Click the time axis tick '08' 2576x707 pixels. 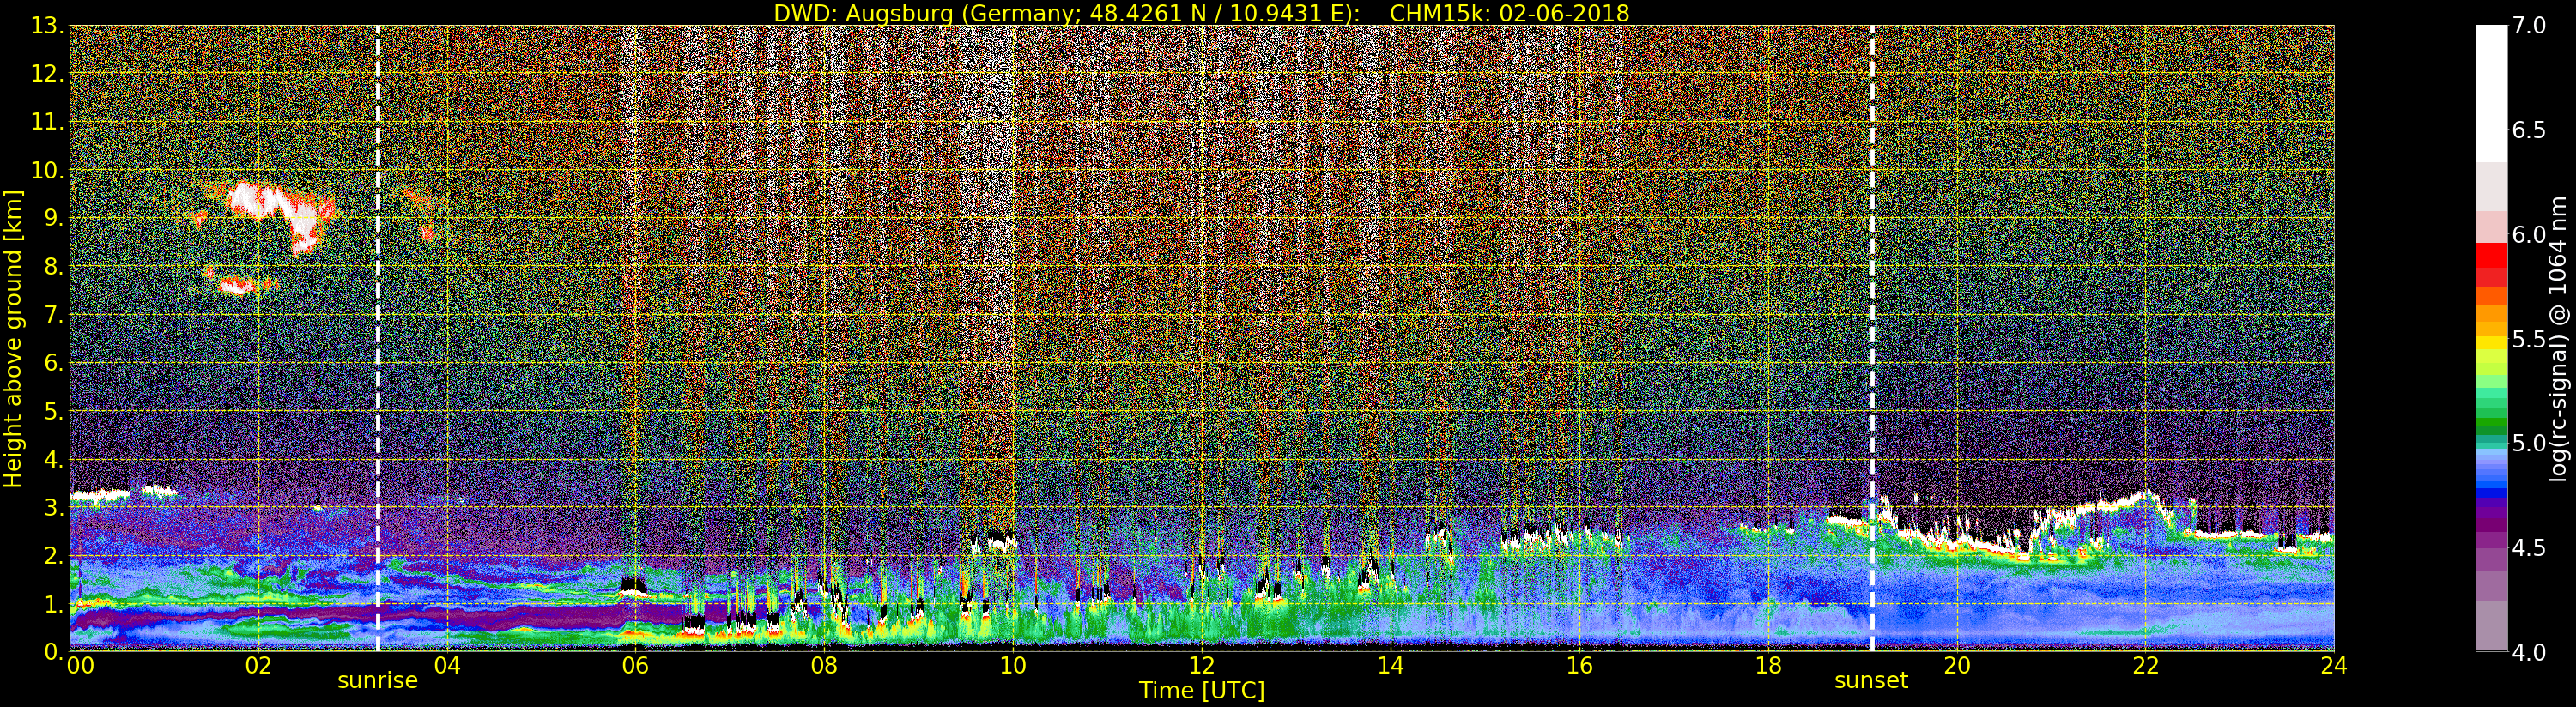(x=824, y=666)
